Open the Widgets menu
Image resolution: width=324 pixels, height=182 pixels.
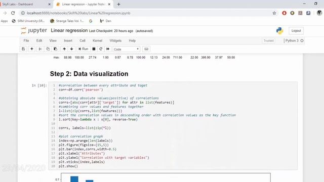(x=115, y=40)
